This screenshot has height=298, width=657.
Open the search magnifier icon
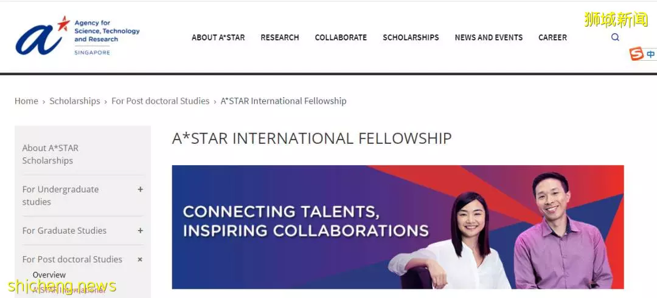(x=615, y=37)
